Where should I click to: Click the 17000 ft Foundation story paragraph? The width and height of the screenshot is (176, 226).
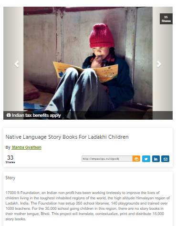88,206
